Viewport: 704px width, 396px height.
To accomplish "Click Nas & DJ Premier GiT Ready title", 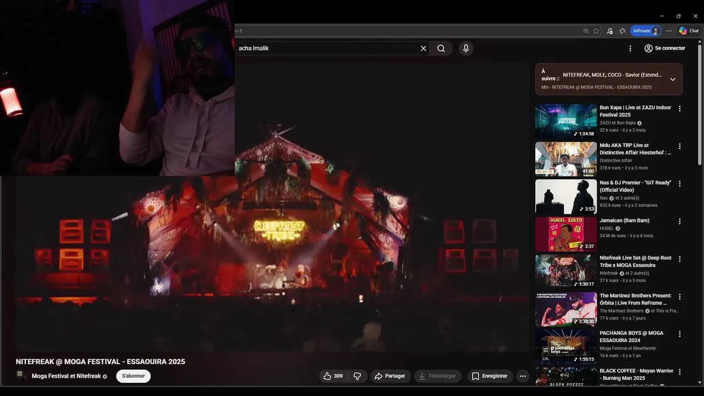I will [x=635, y=186].
